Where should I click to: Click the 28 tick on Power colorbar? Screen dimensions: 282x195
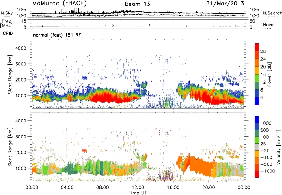pyautogui.click(x=263, y=51)
